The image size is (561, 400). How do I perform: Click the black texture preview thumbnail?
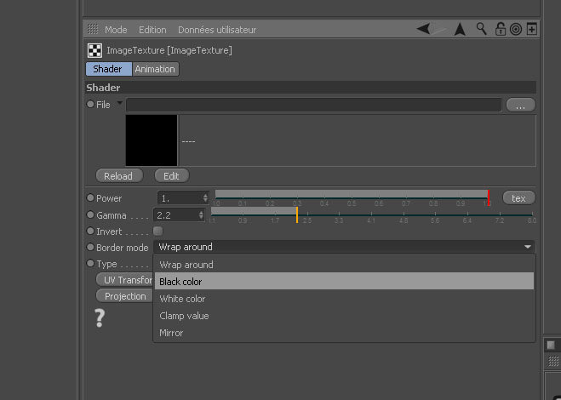152,140
